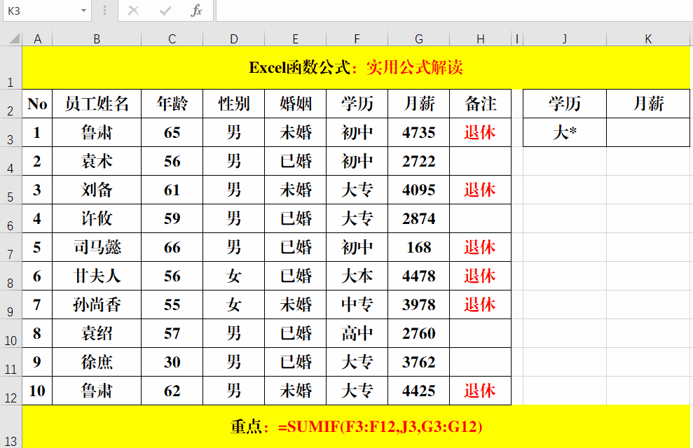Click salary cell '3978'

tap(418, 304)
